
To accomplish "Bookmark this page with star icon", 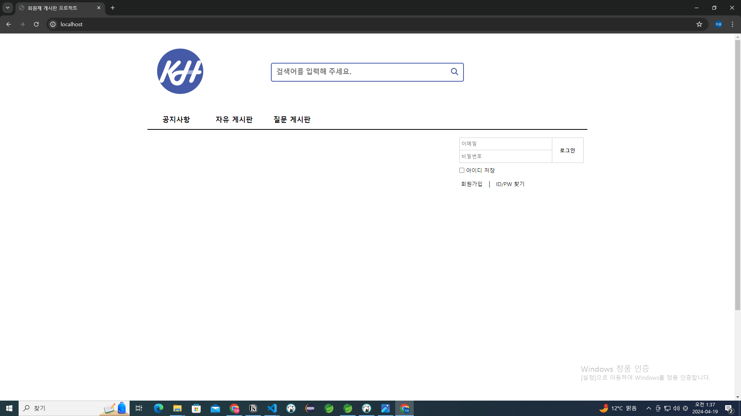I will (x=699, y=24).
